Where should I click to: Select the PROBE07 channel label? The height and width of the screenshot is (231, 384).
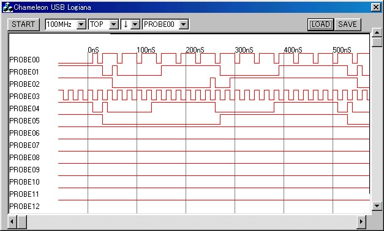24,145
